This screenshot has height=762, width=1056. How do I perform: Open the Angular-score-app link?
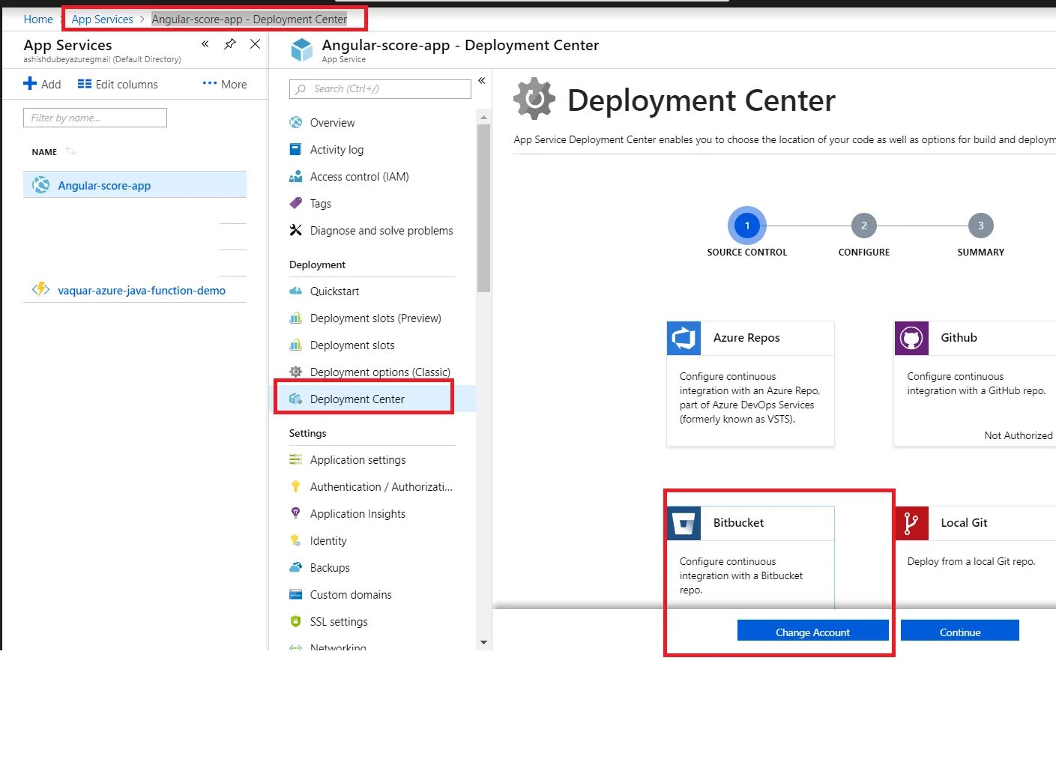[104, 186]
